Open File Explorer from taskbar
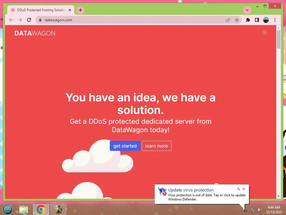 24,209
